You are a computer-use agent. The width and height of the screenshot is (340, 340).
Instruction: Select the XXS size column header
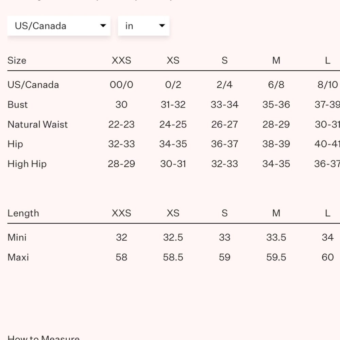pyautogui.click(x=121, y=61)
